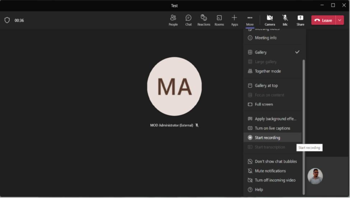Image resolution: width=350 pixels, height=198 pixels.
Task: Choose Gallery at top layout
Action: click(272, 86)
